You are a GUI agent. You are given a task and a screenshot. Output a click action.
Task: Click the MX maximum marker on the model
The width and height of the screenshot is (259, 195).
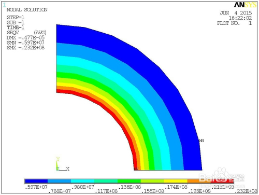click(136, 169)
